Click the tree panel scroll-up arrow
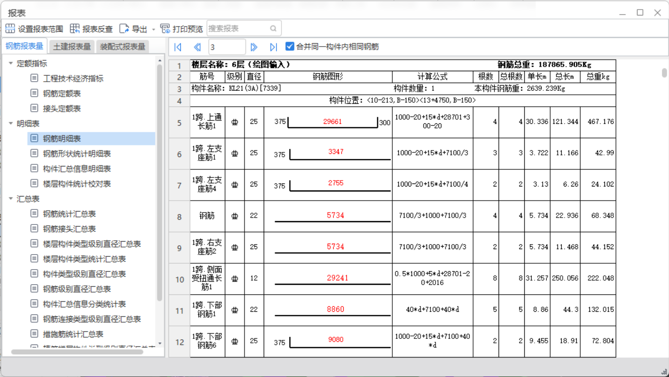The height and width of the screenshot is (377, 669). coord(160,61)
